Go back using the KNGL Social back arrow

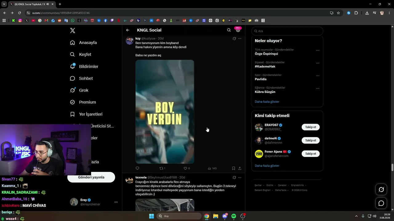[x=128, y=30]
